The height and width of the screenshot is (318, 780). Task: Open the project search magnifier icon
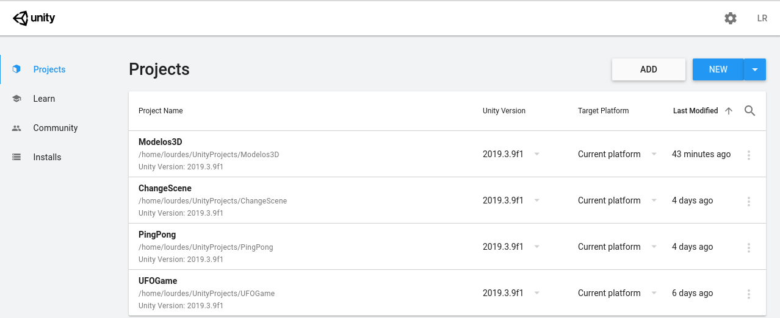pyautogui.click(x=750, y=111)
